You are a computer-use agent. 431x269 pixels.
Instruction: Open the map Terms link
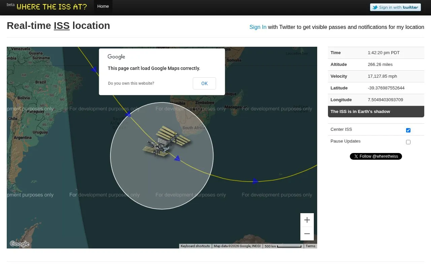point(310,246)
